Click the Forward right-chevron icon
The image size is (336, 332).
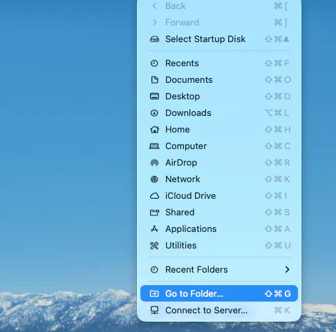(x=155, y=23)
